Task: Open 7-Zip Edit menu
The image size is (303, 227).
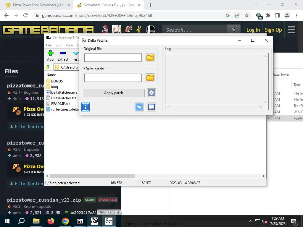Action: coord(59,45)
